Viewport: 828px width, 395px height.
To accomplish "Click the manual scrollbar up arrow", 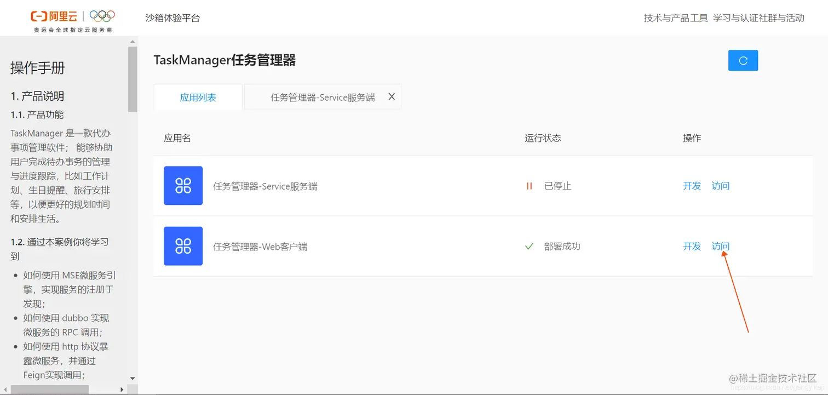I will point(133,42).
